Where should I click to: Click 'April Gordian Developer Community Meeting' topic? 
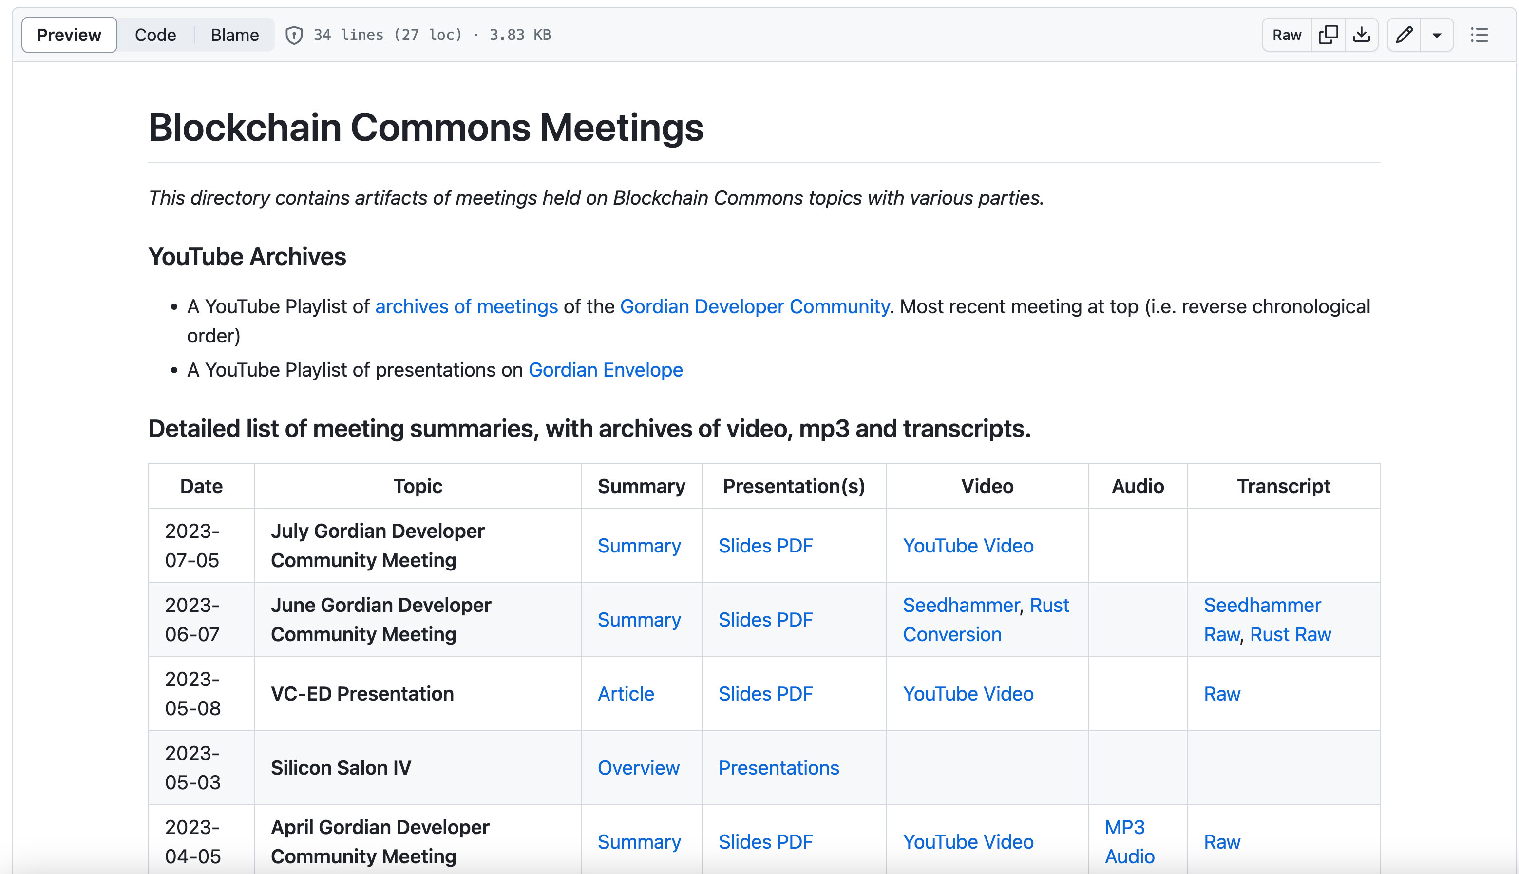click(x=380, y=841)
